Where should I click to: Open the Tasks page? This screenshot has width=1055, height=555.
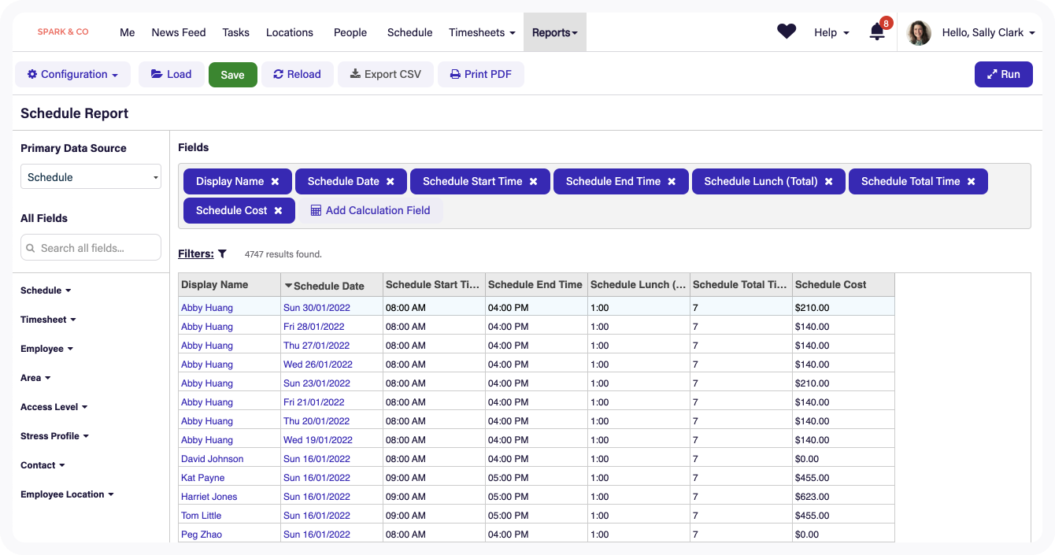click(235, 32)
